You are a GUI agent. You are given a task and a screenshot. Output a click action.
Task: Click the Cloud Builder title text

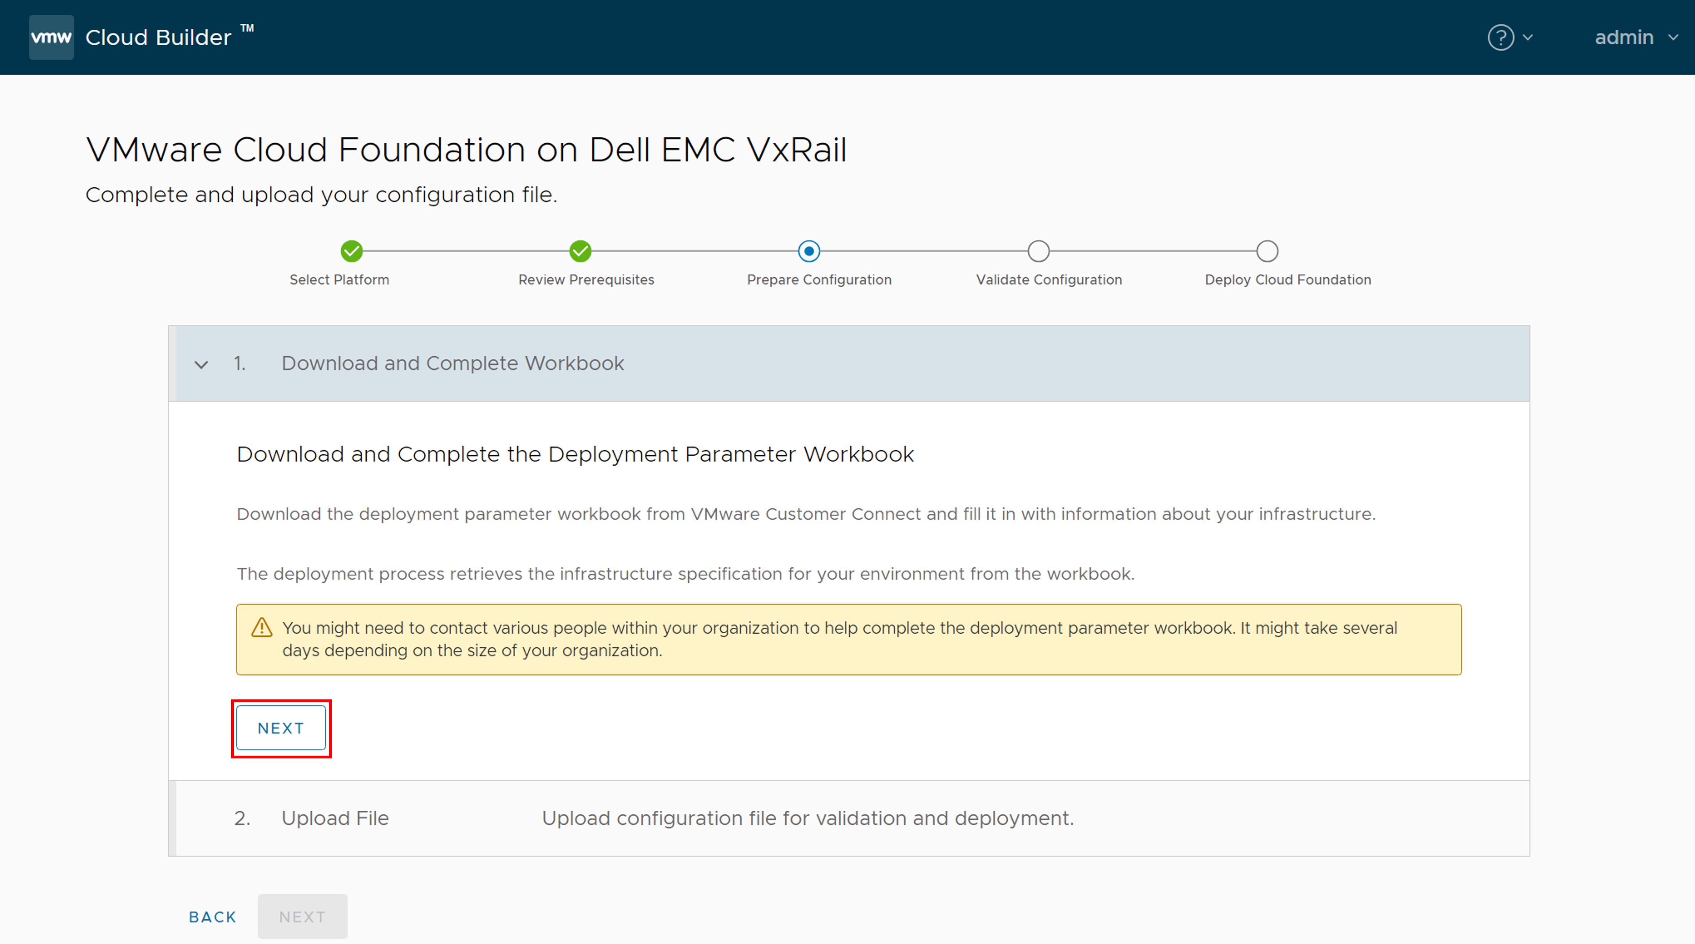pyautogui.click(x=159, y=37)
